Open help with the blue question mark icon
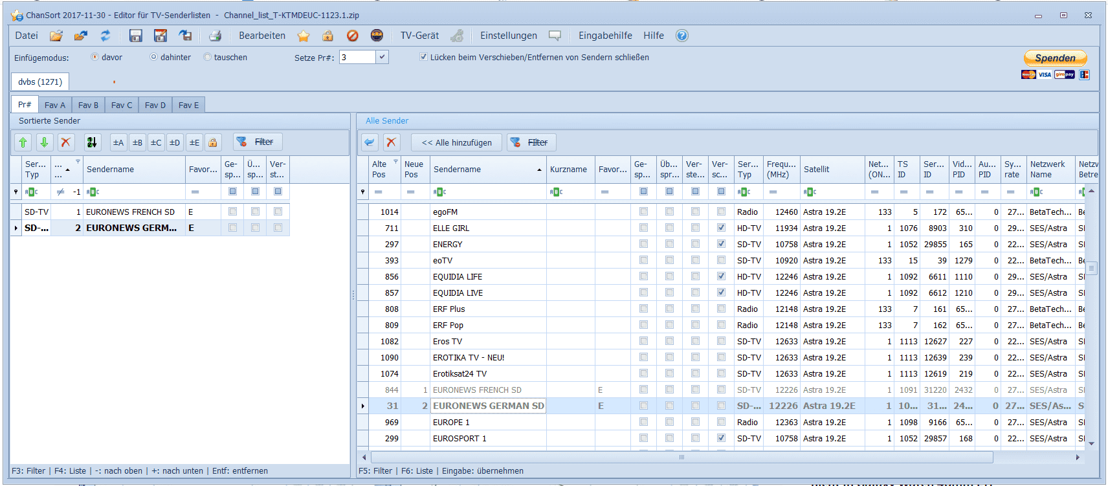Viewport: 1108px width, 486px height. (x=681, y=36)
